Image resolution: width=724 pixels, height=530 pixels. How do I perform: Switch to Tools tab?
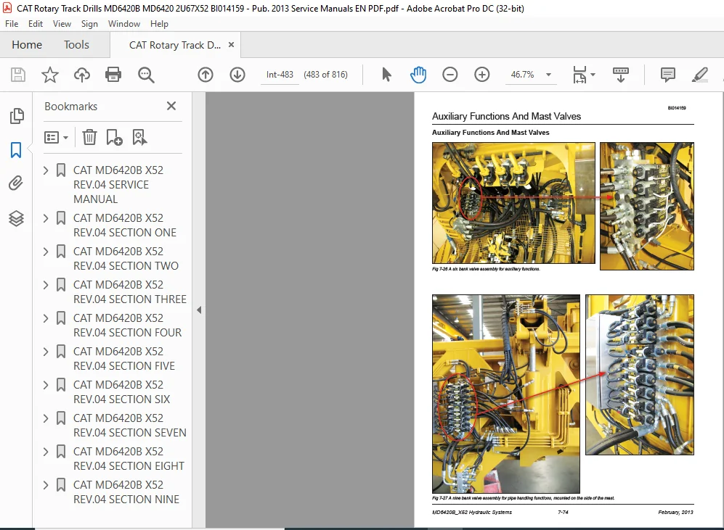click(76, 45)
